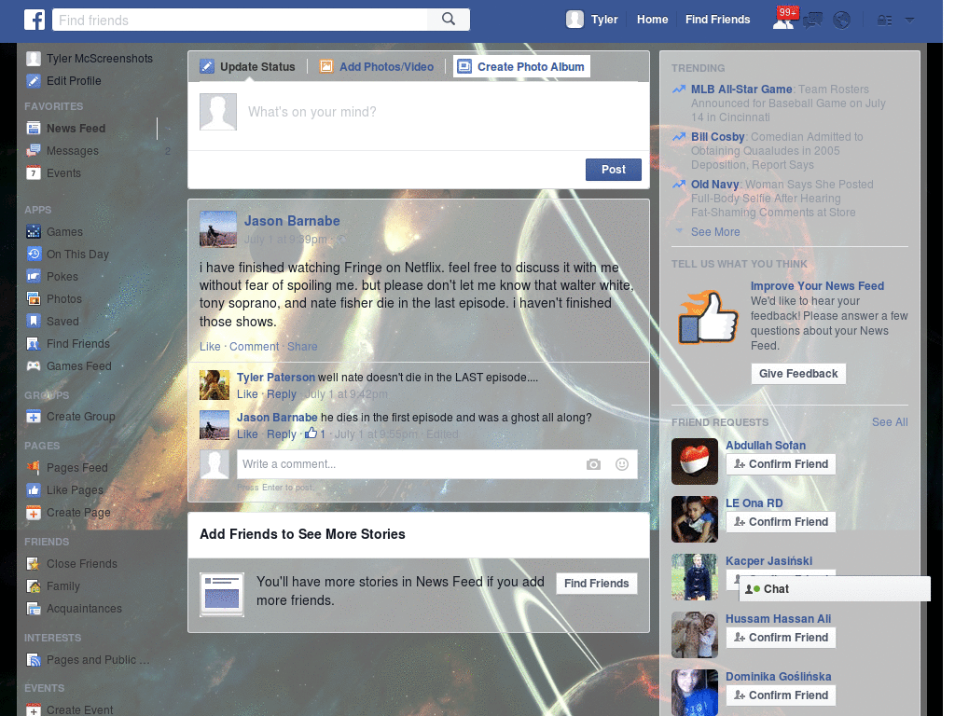Confirm friend request from Hussam Hassan Ali

781,638
